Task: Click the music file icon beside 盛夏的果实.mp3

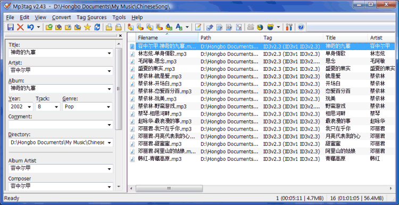Action: 132,69
